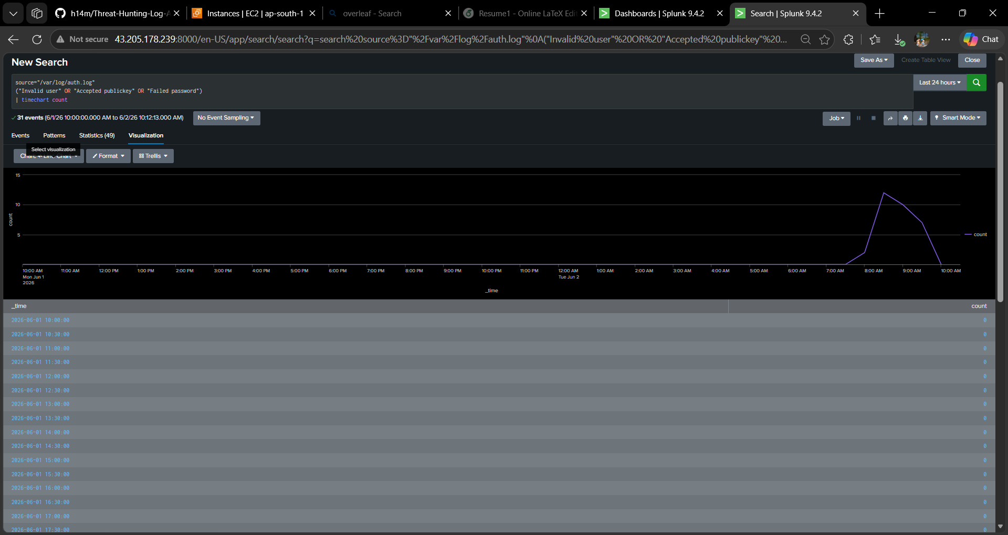The image size is (1008, 535).
Task: Toggle the count series legend entry
Action: [x=976, y=234]
